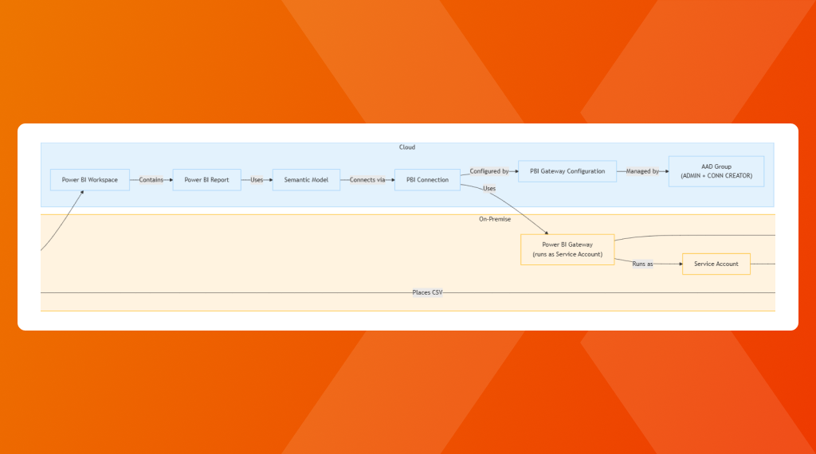Click the "Configured by" edge label
Viewport: 816px width, 454px height.
(489, 171)
